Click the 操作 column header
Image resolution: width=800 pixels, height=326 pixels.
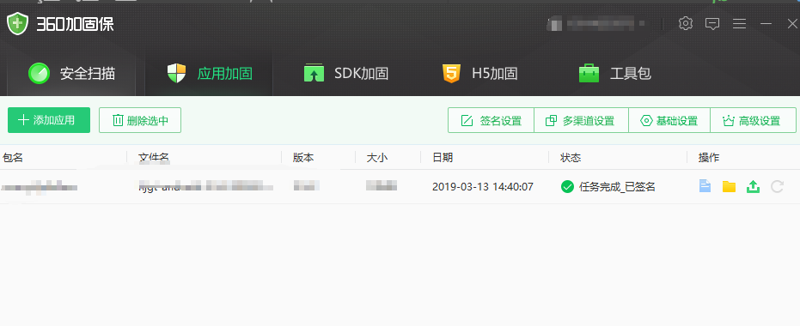(x=709, y=157)
